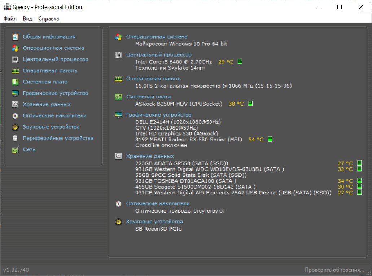Select Общая информация in the sidebar
The image size is (372, 276).
49,37
